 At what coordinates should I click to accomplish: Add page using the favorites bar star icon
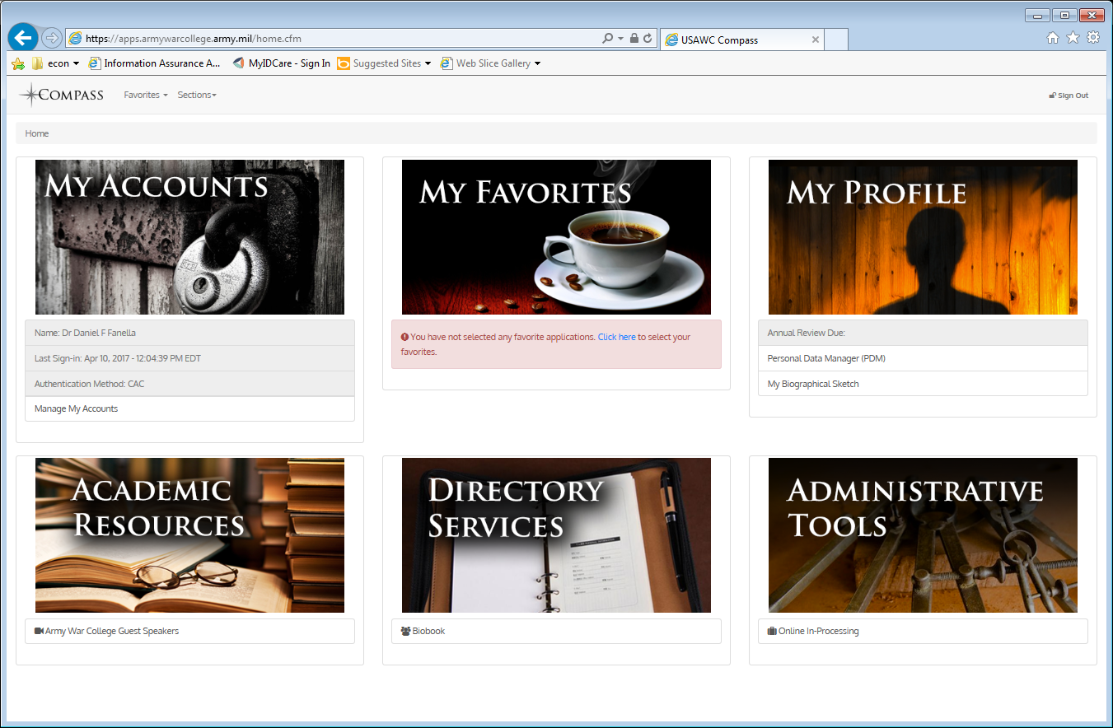(x=18, y=63)
